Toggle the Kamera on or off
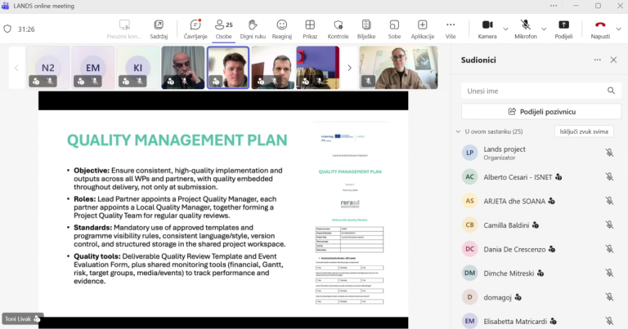The height and width of the screenshot is (329, 628). pos(487,29)
